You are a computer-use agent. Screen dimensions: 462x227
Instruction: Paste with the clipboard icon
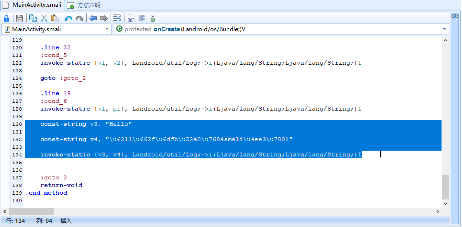tap(54, 18)
